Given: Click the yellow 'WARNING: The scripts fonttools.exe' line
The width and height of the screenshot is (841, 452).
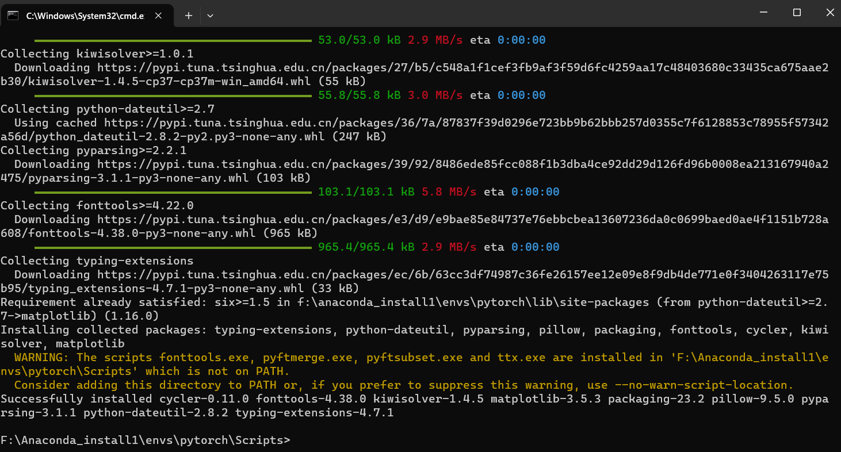Looking at the screenshot, I should pos(421,358).
